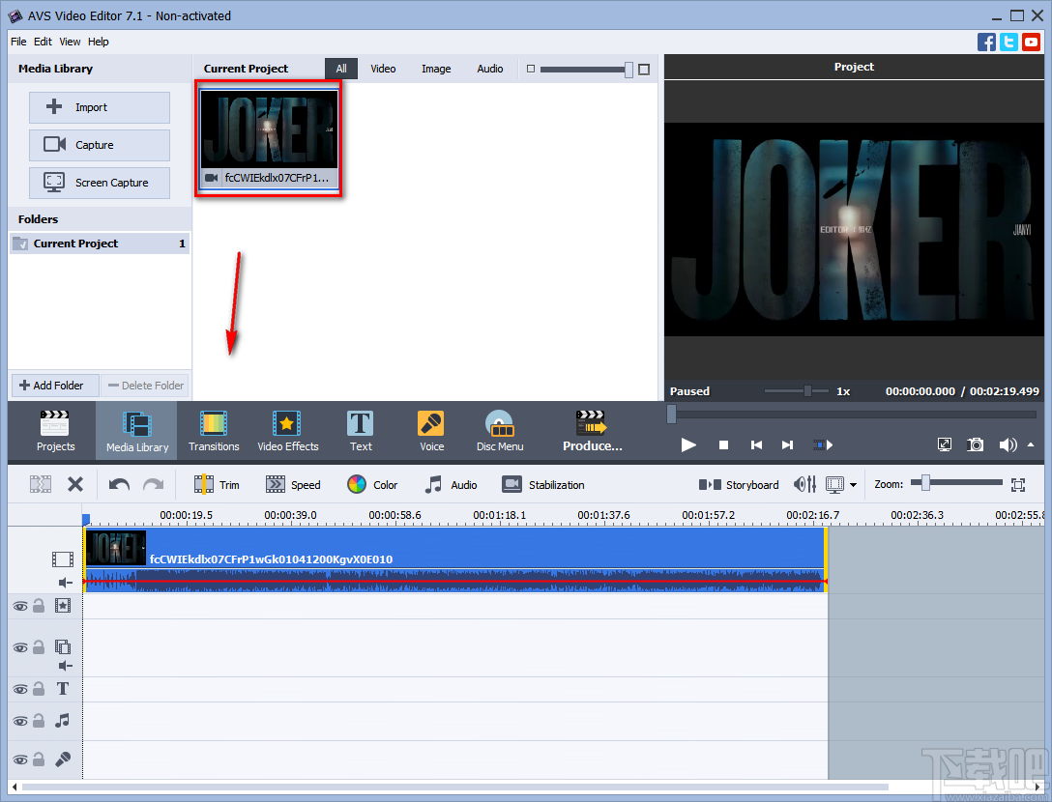Click the Add Folder button
This screenshot has height=802, width=1052.
(x=55, y=386)
